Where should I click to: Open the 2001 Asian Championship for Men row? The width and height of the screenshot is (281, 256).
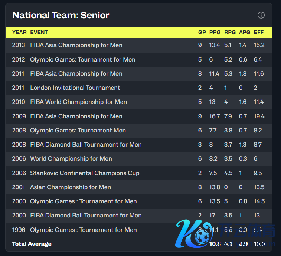(71, 187)
